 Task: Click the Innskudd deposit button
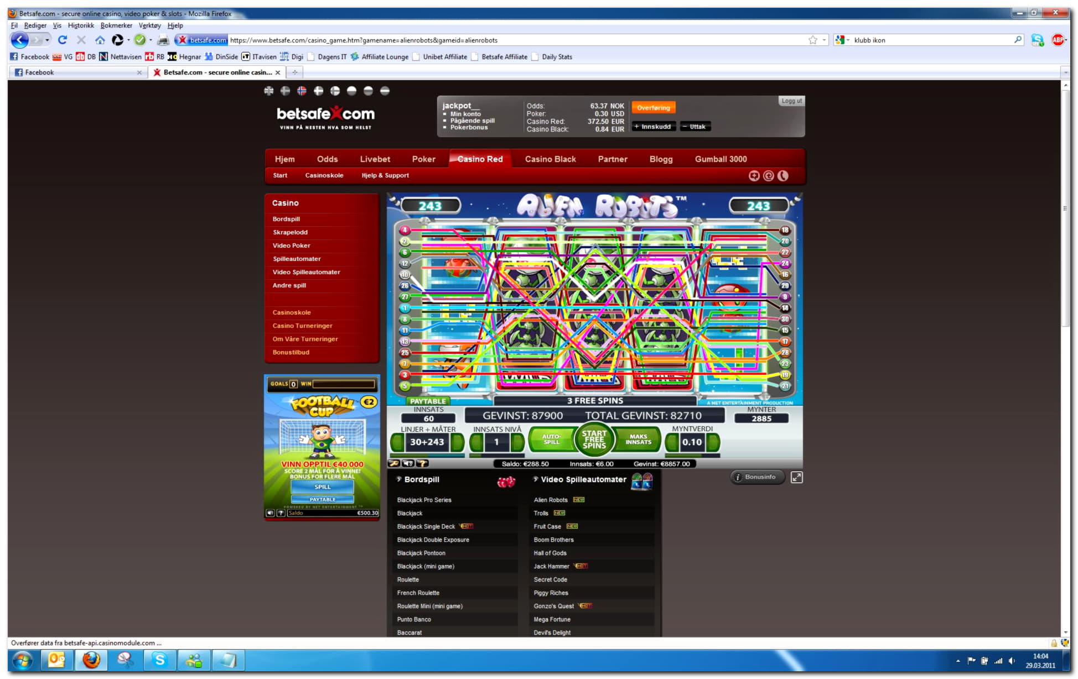pyautogui.click(x=653, y=127)
